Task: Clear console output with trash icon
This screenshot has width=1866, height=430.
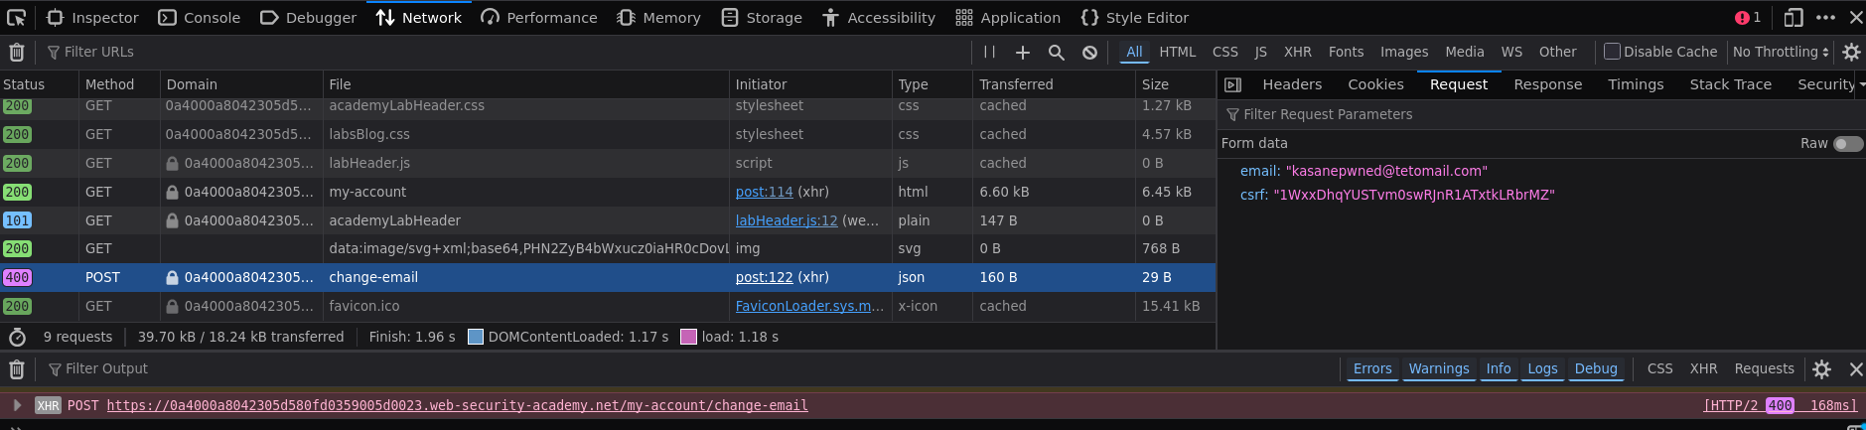Action: tap(17, 368)
